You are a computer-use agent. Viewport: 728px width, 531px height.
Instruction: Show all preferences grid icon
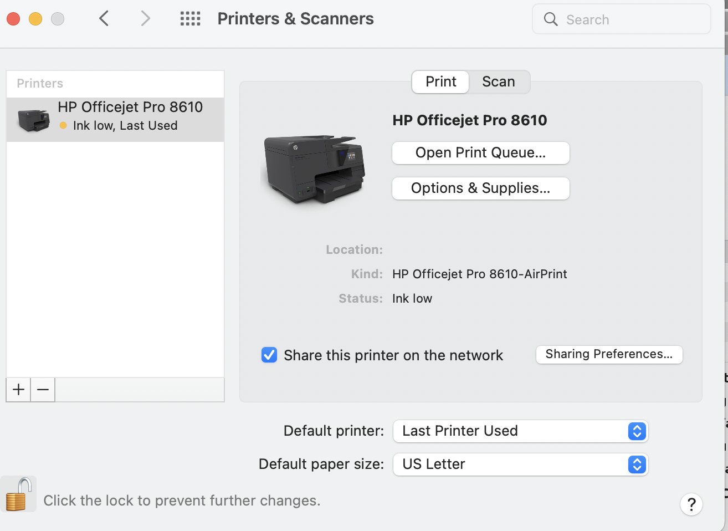(x=190, y=19)
